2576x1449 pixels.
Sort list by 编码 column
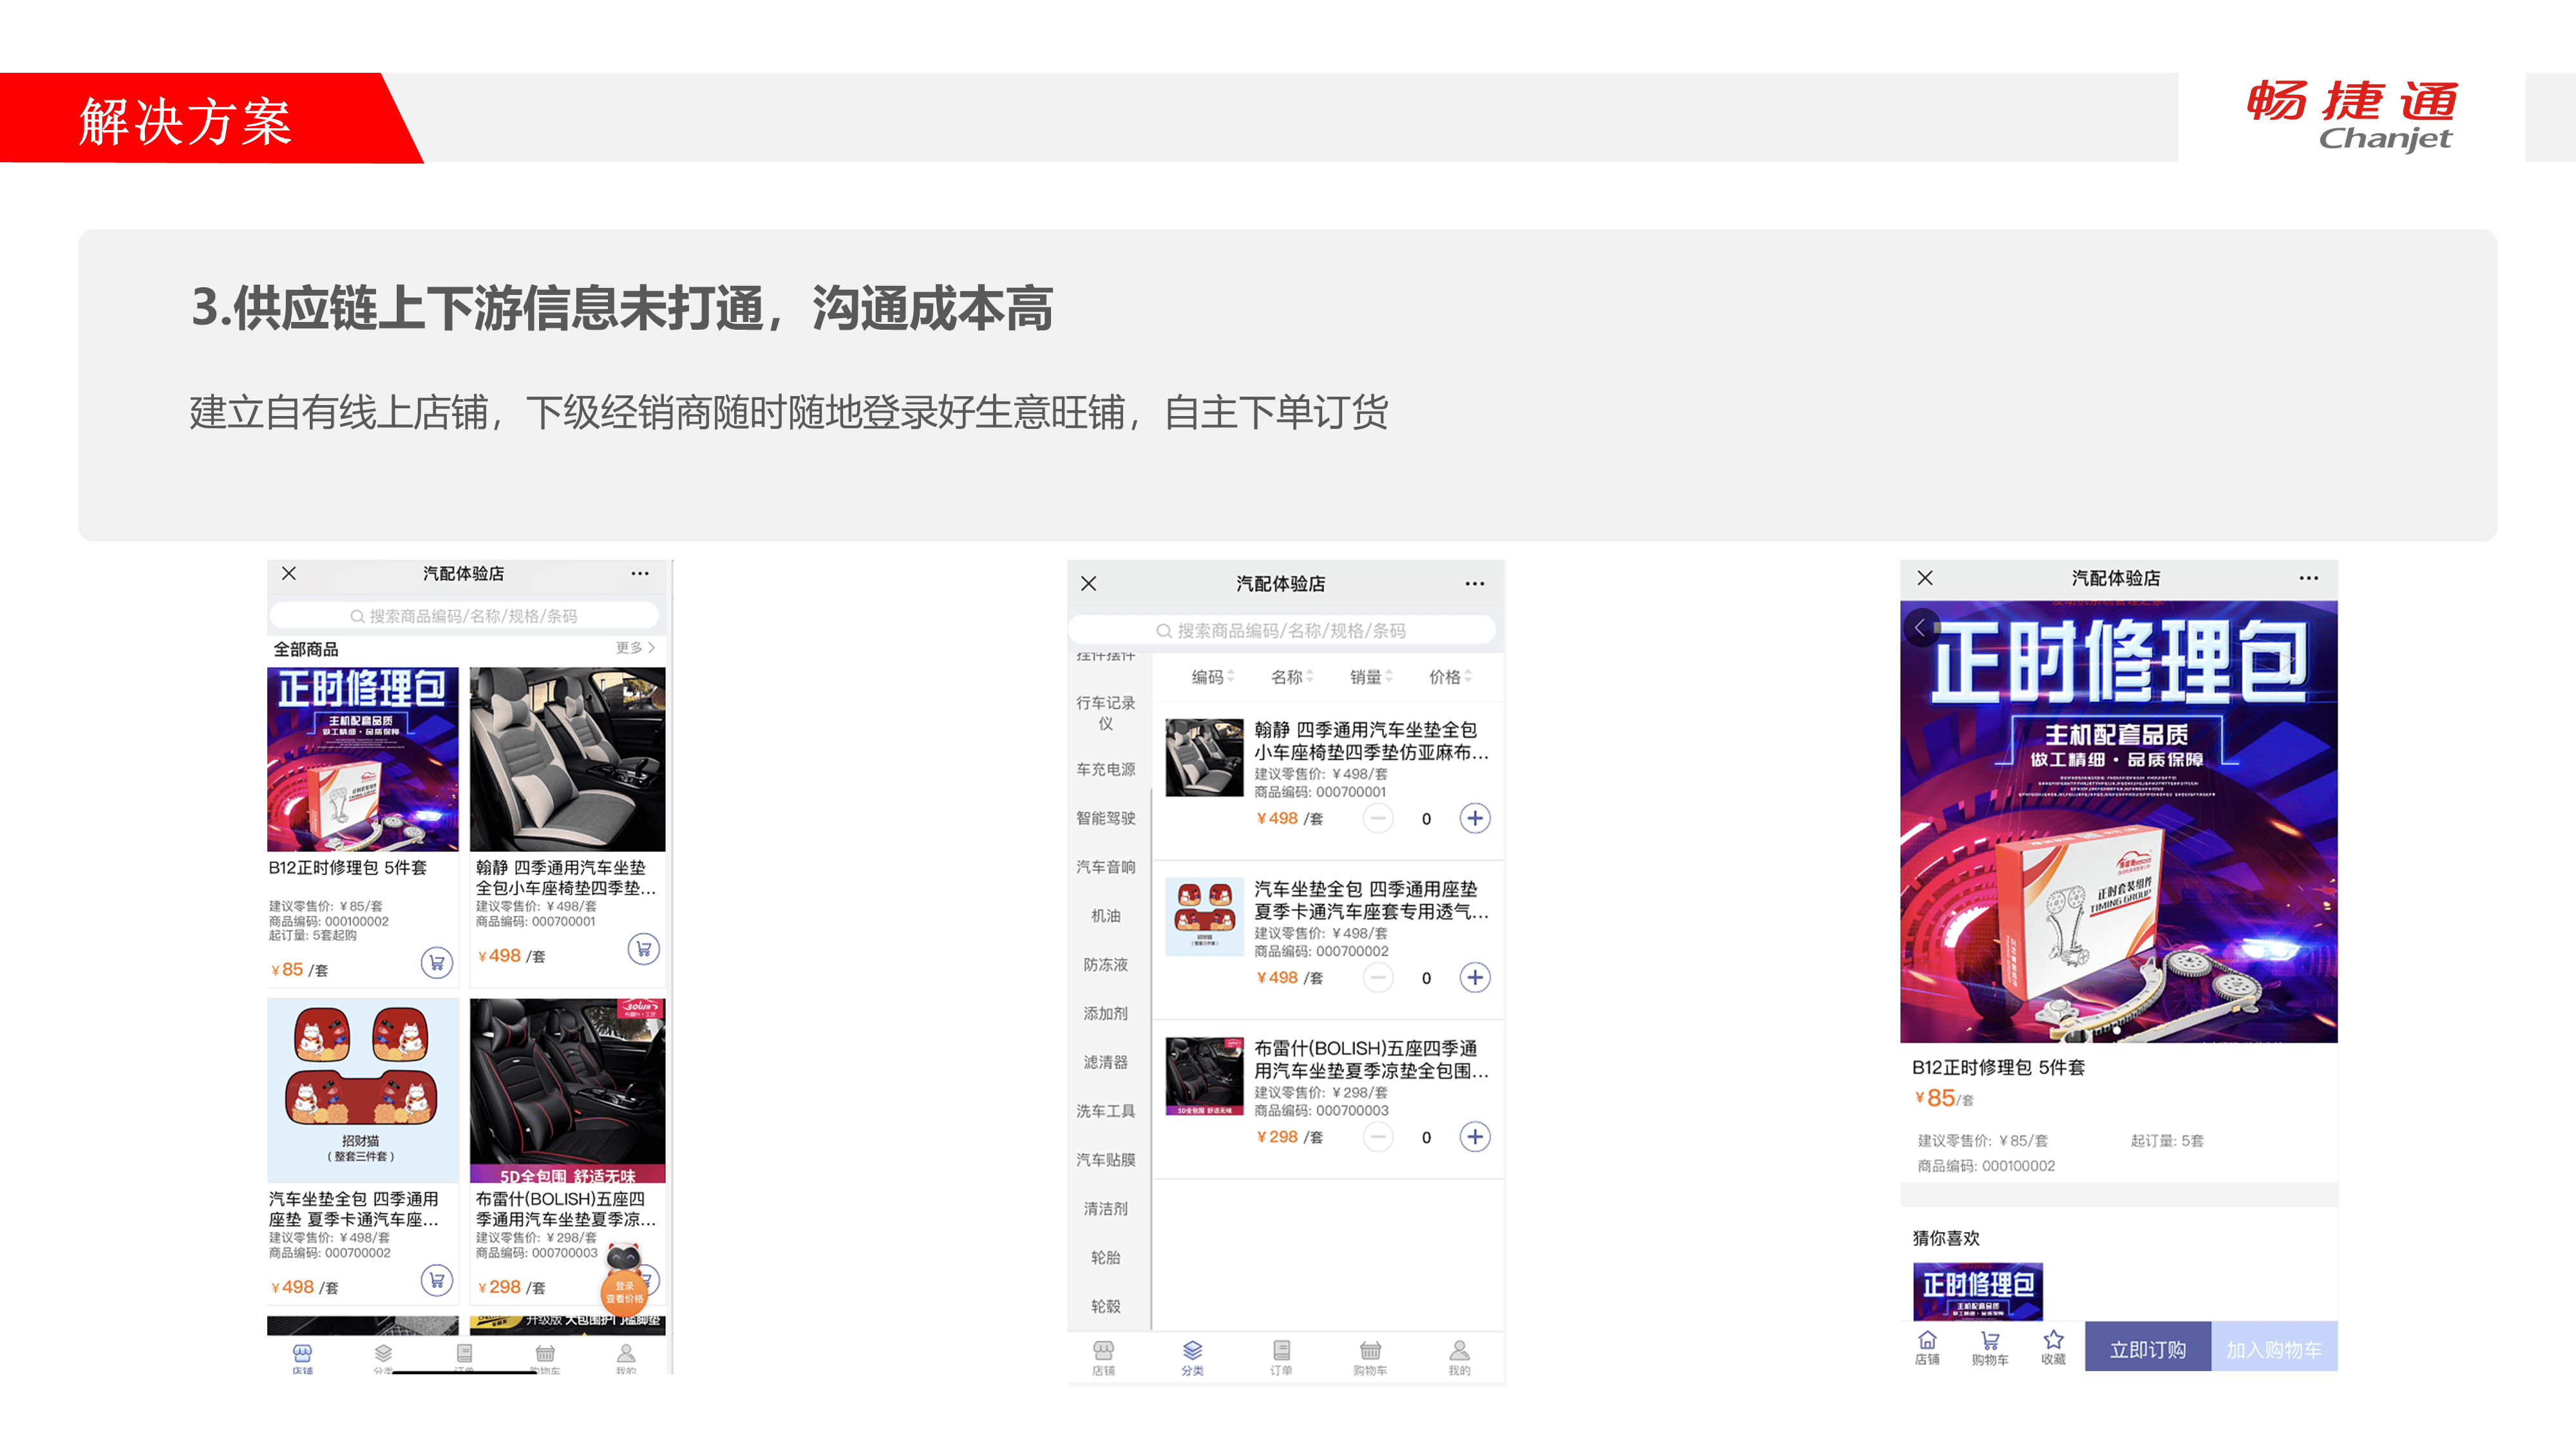coord(1212,677)
